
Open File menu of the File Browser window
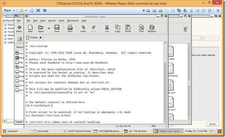[19, 21]
